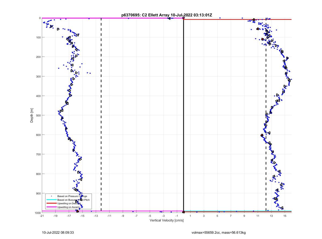Viewport: 322px width, 239px height.
Task: Click the velocity tick label '-3'
Action: pos(163,216)
